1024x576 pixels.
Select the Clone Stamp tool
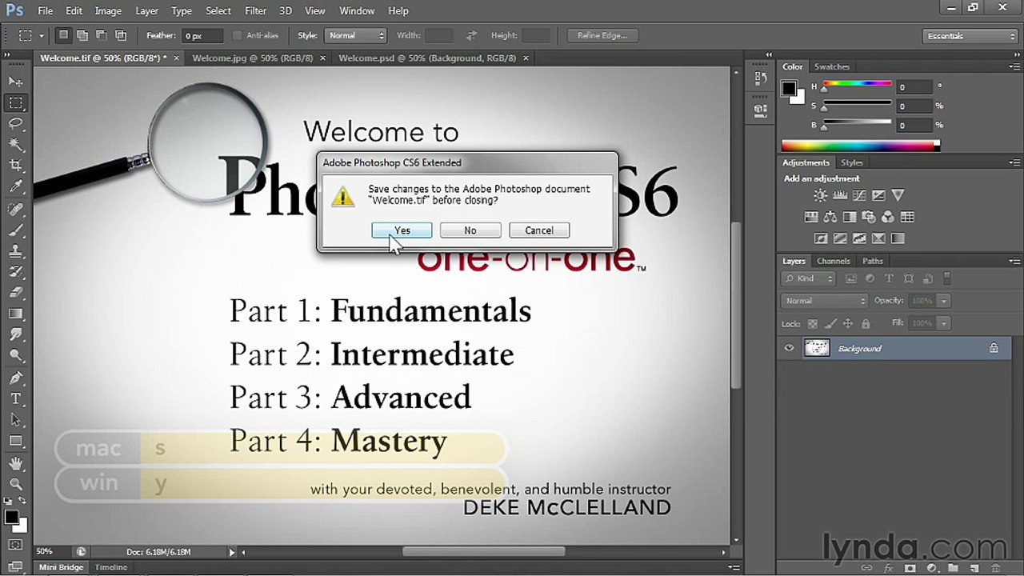tap(15, 251)
